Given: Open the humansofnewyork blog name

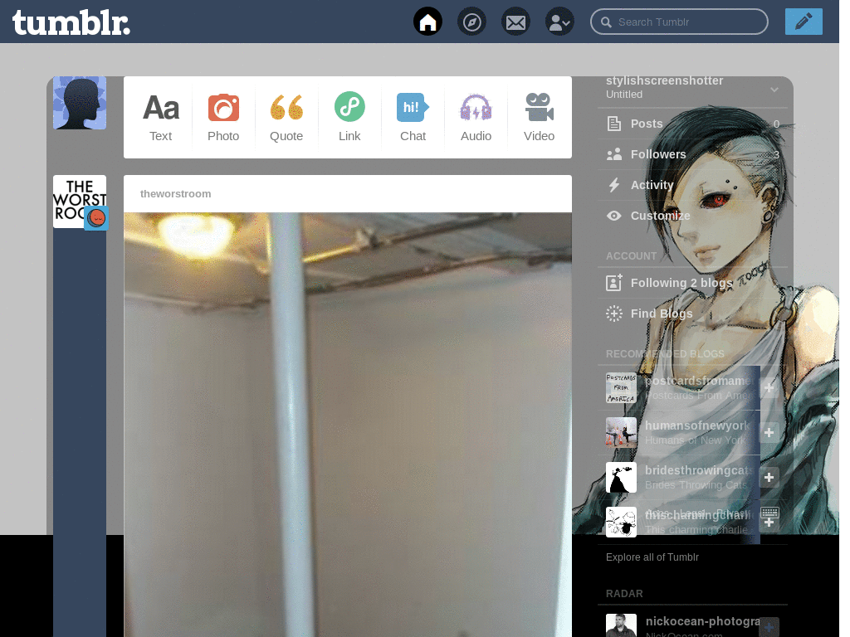Looking at the screenshot, I should click(697, 425).
